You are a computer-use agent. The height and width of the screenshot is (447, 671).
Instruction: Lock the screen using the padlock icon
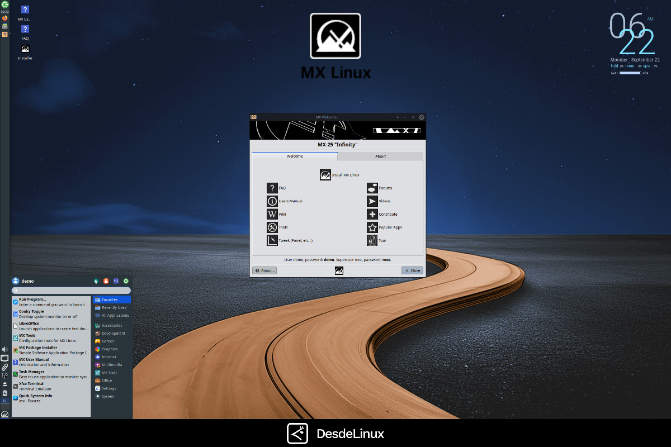point(106,281)
